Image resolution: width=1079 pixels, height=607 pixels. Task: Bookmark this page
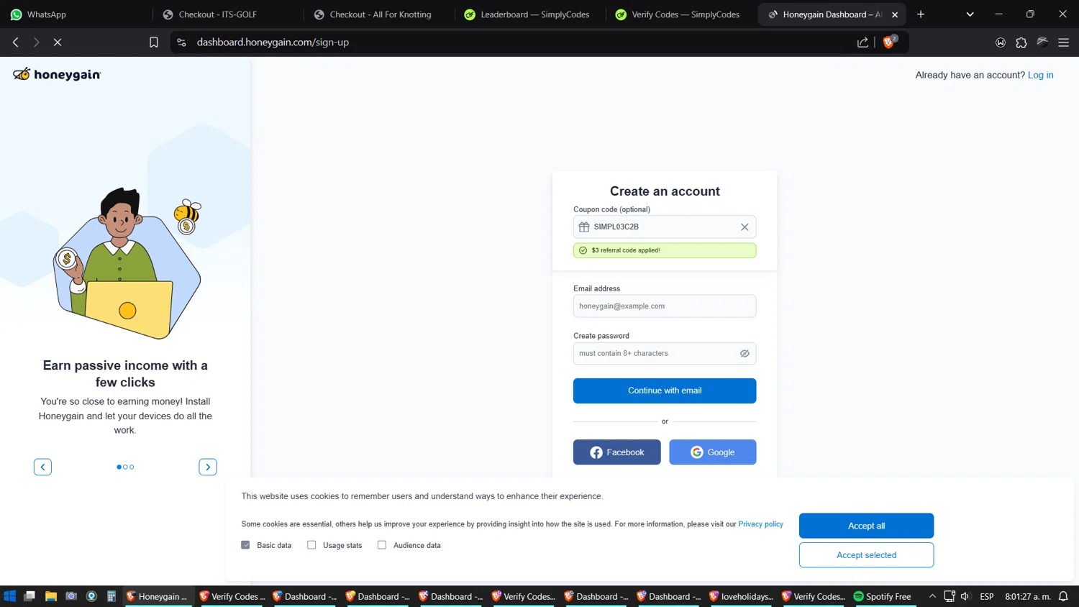click(153, 42)
